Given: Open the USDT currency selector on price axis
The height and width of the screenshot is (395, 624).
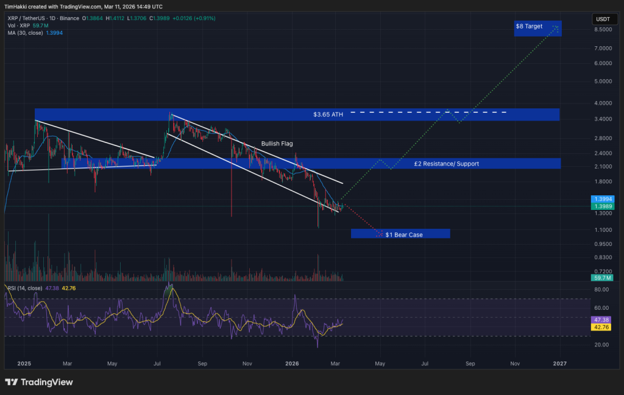Looking at the screenshot, I should tap(602, 19).
